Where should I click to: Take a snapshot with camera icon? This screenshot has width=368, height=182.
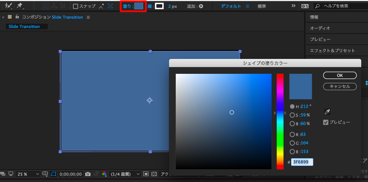coord(88,174)
